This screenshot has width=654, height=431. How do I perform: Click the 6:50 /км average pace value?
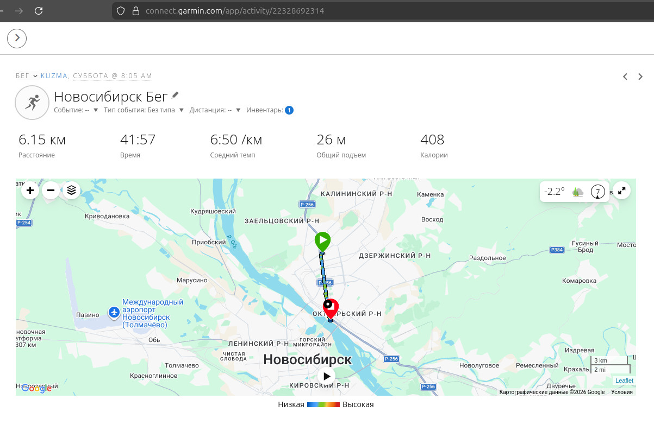236,140
